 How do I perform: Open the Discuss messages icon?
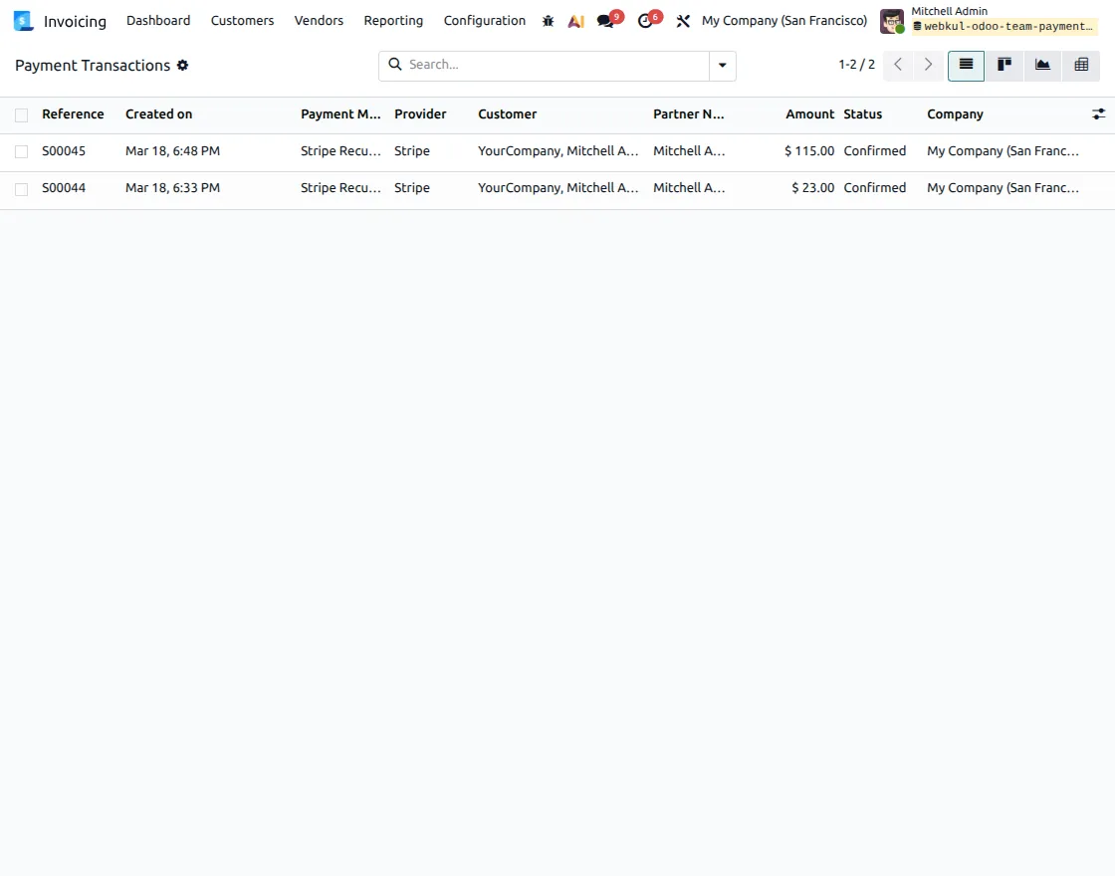[x=606, y=20]
